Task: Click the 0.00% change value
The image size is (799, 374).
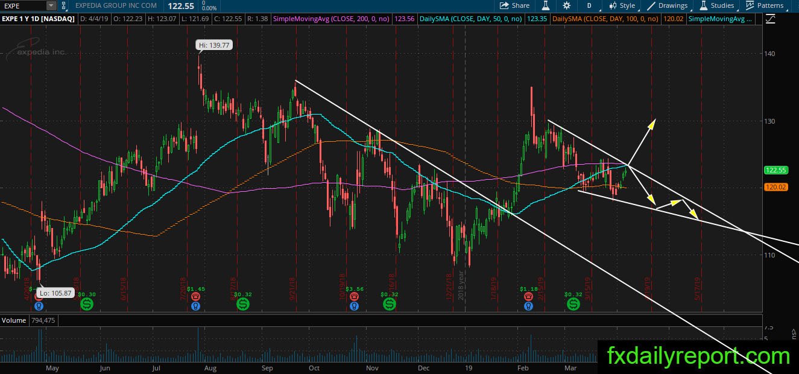Action: point(209,8)
